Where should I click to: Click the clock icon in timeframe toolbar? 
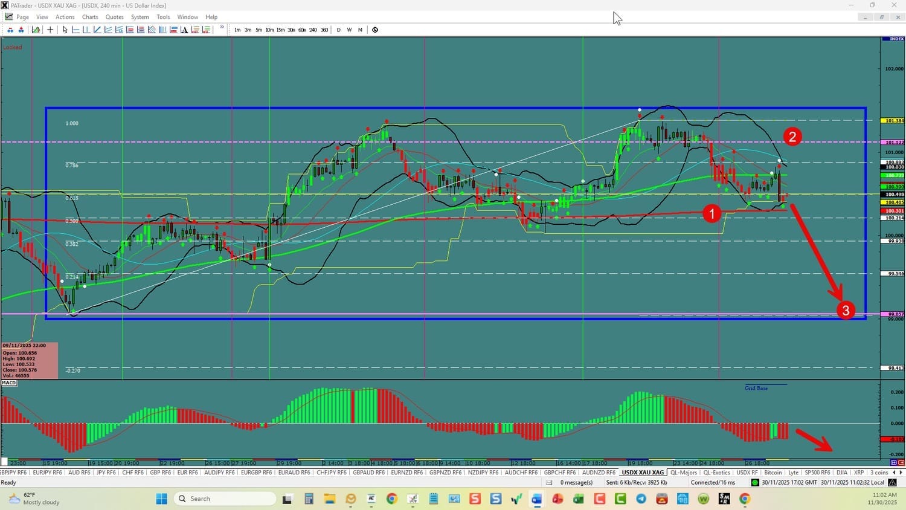375,30
